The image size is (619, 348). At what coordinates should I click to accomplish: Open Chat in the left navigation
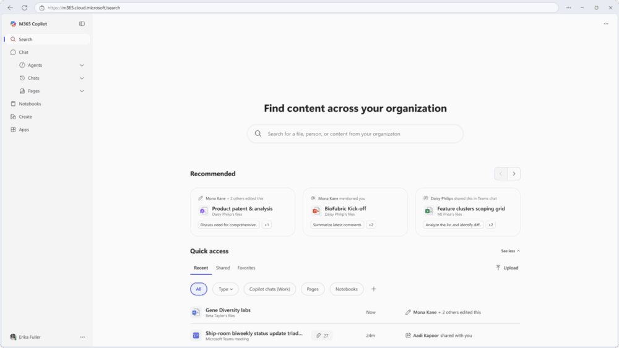[47, 52]
